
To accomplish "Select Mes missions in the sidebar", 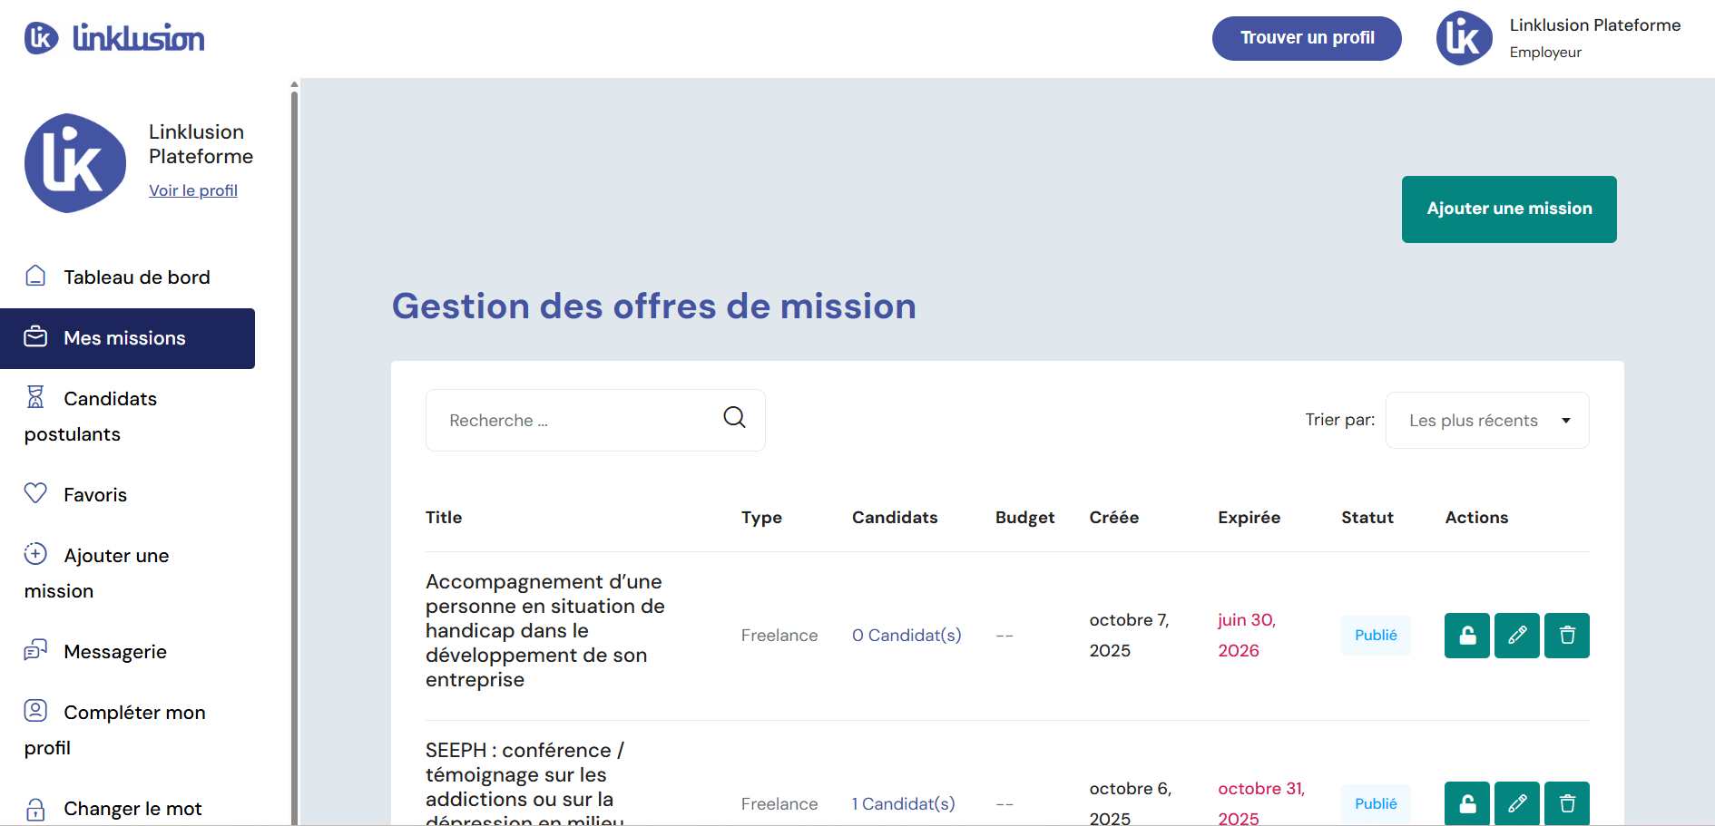I will (124, 337).
